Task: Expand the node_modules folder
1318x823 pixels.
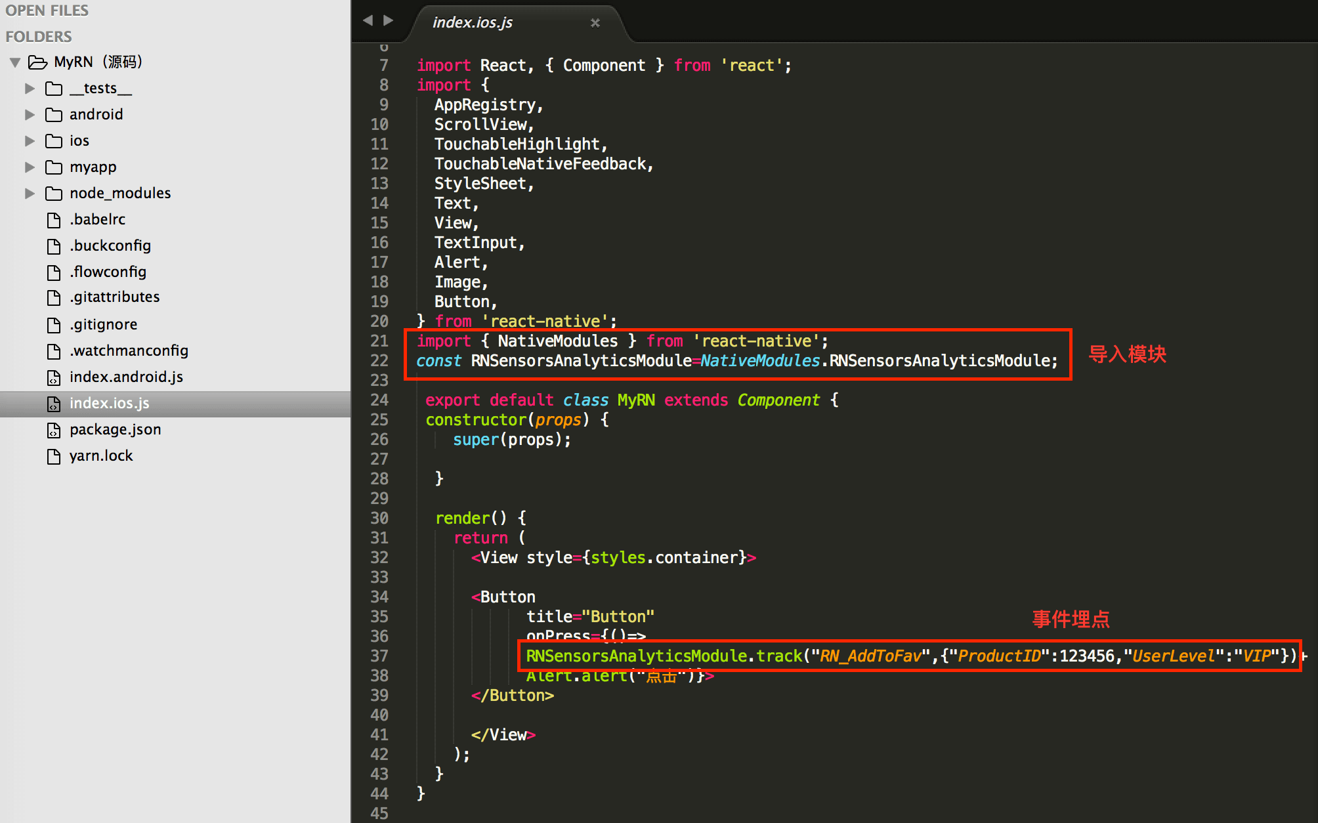Action: [30, 194]
